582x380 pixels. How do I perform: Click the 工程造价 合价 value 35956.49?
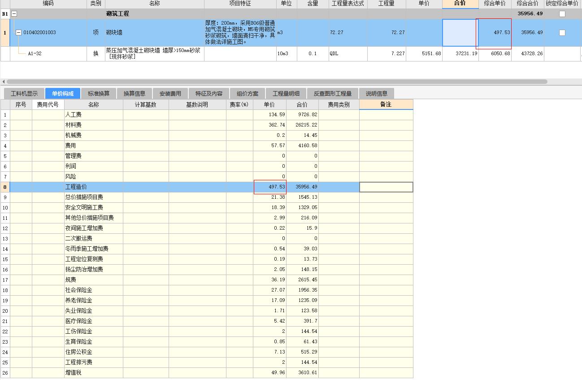tap(307, 187)
